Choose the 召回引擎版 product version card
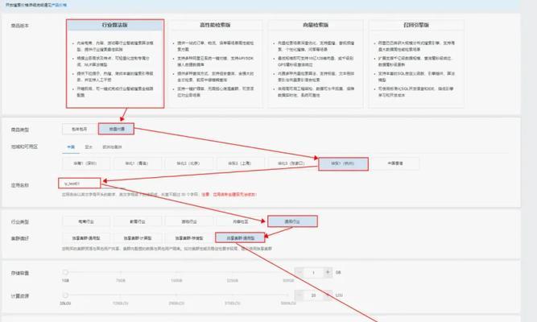Viewport: 537px width, 322px height. (x=416, y=64)
